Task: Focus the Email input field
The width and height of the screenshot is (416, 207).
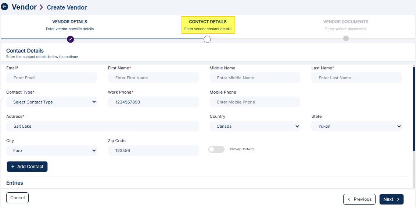Action: click(51, 78)
